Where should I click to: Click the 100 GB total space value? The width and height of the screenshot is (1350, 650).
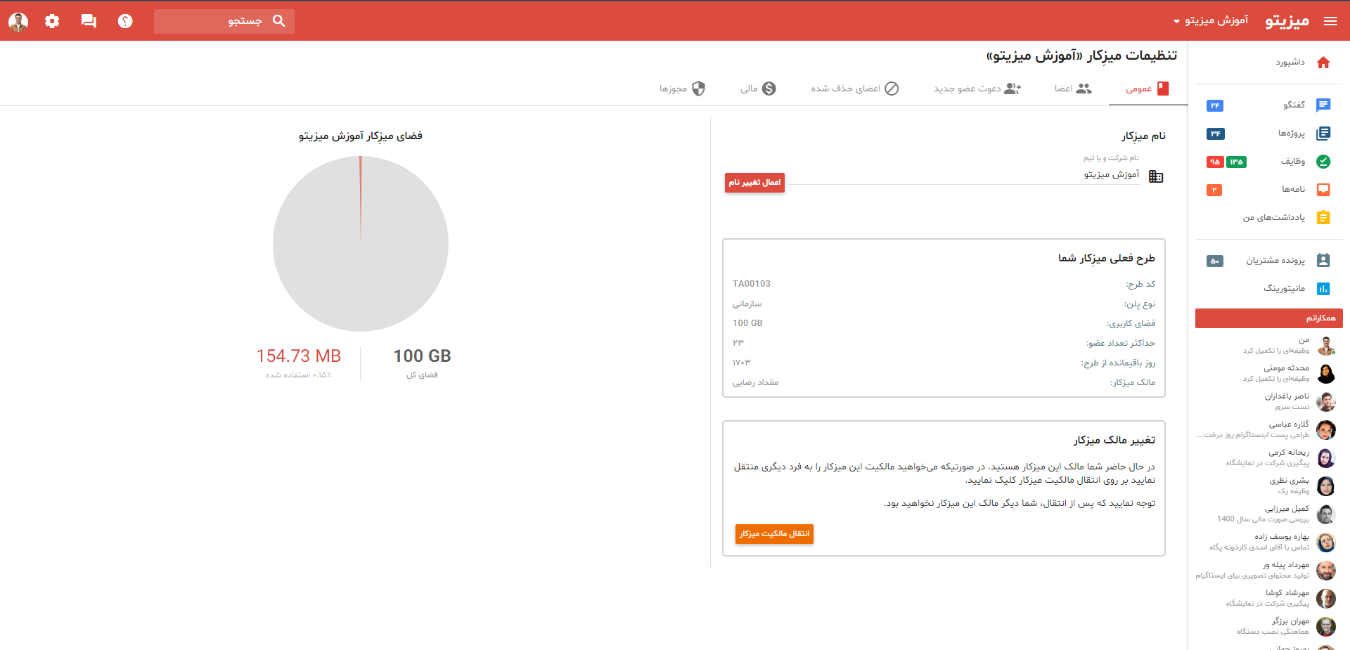(422, 356)
